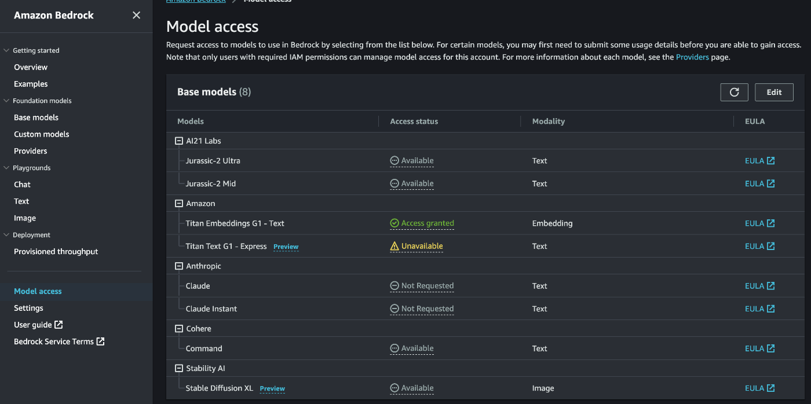Click the EULA column header
Screen dimensions: 811x404
click(x=755, y=122)
